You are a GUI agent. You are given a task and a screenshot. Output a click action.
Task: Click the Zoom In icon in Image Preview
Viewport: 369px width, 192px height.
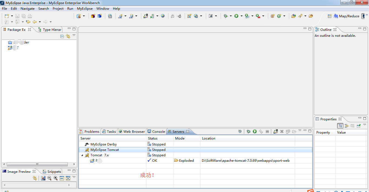[55, 178]
